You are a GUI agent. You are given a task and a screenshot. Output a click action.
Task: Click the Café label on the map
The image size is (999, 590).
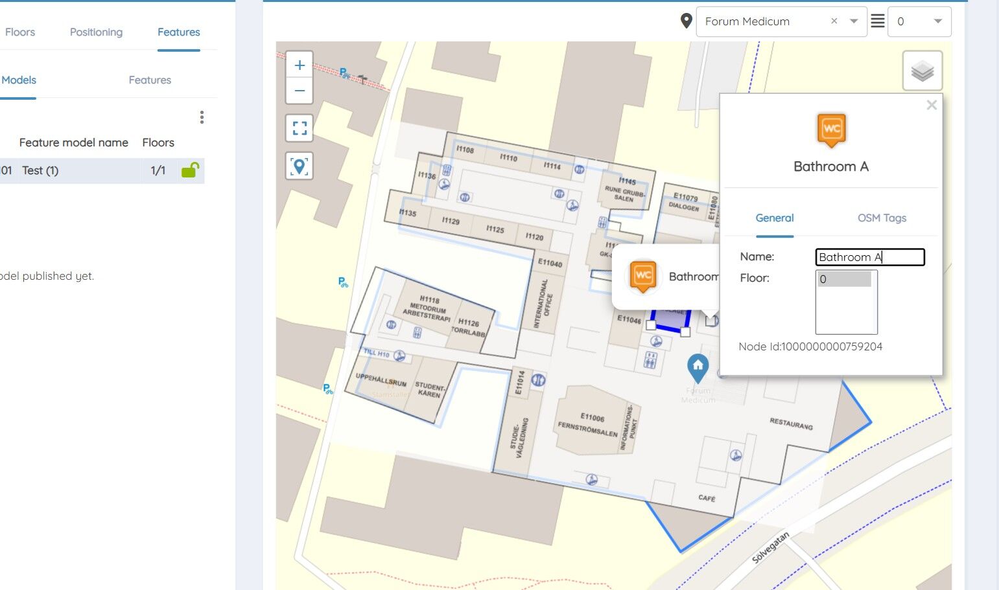(707, 498)
